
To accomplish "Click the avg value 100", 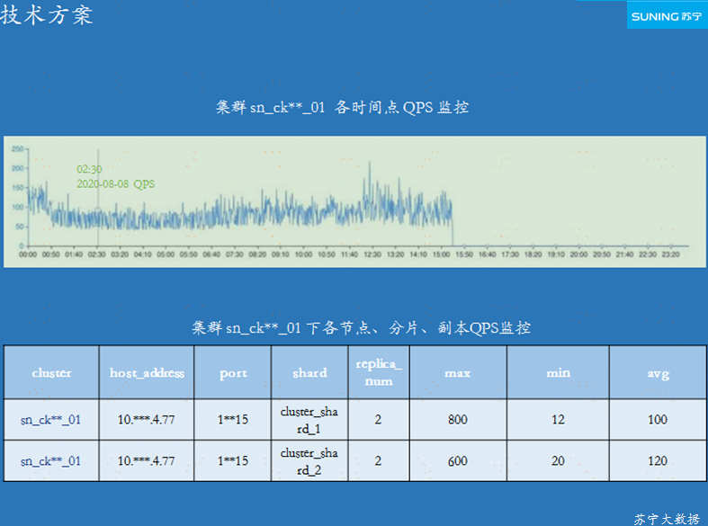I will 658,420.
